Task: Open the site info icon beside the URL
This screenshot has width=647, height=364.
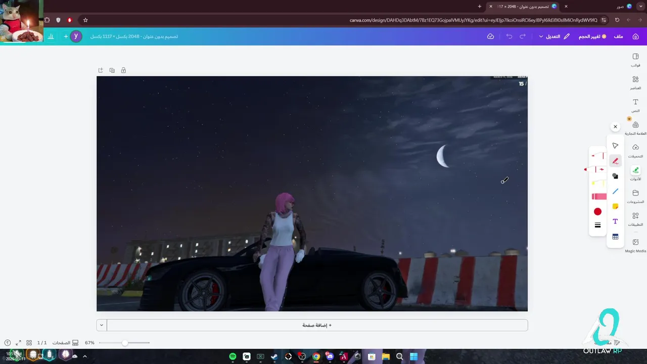Action: (604, 20)
